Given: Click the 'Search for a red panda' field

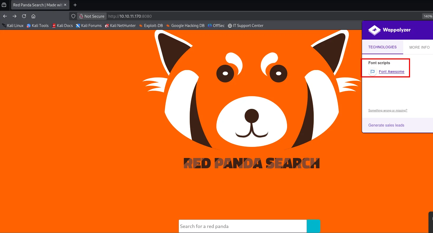Looking at the screenshot, I should pyautogui.click(x=243, y=226).
